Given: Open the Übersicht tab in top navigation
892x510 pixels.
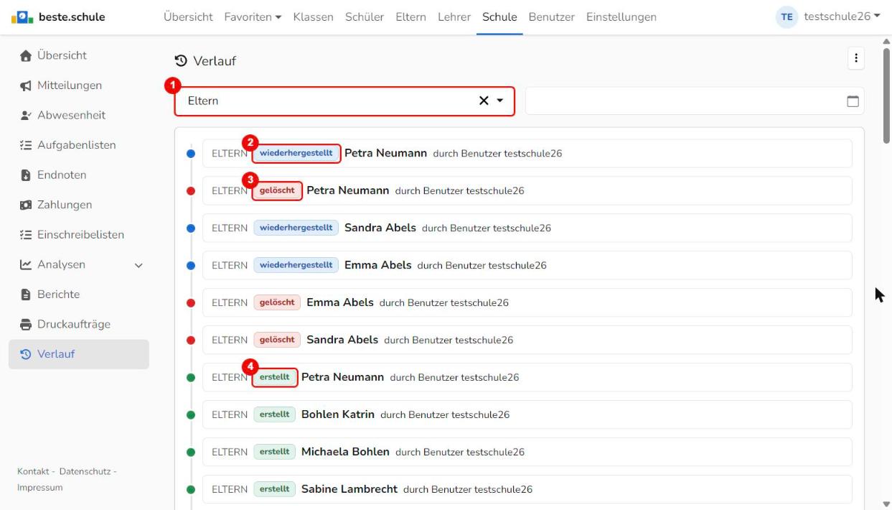Looking at the screenshot, I should click(188, 17).
